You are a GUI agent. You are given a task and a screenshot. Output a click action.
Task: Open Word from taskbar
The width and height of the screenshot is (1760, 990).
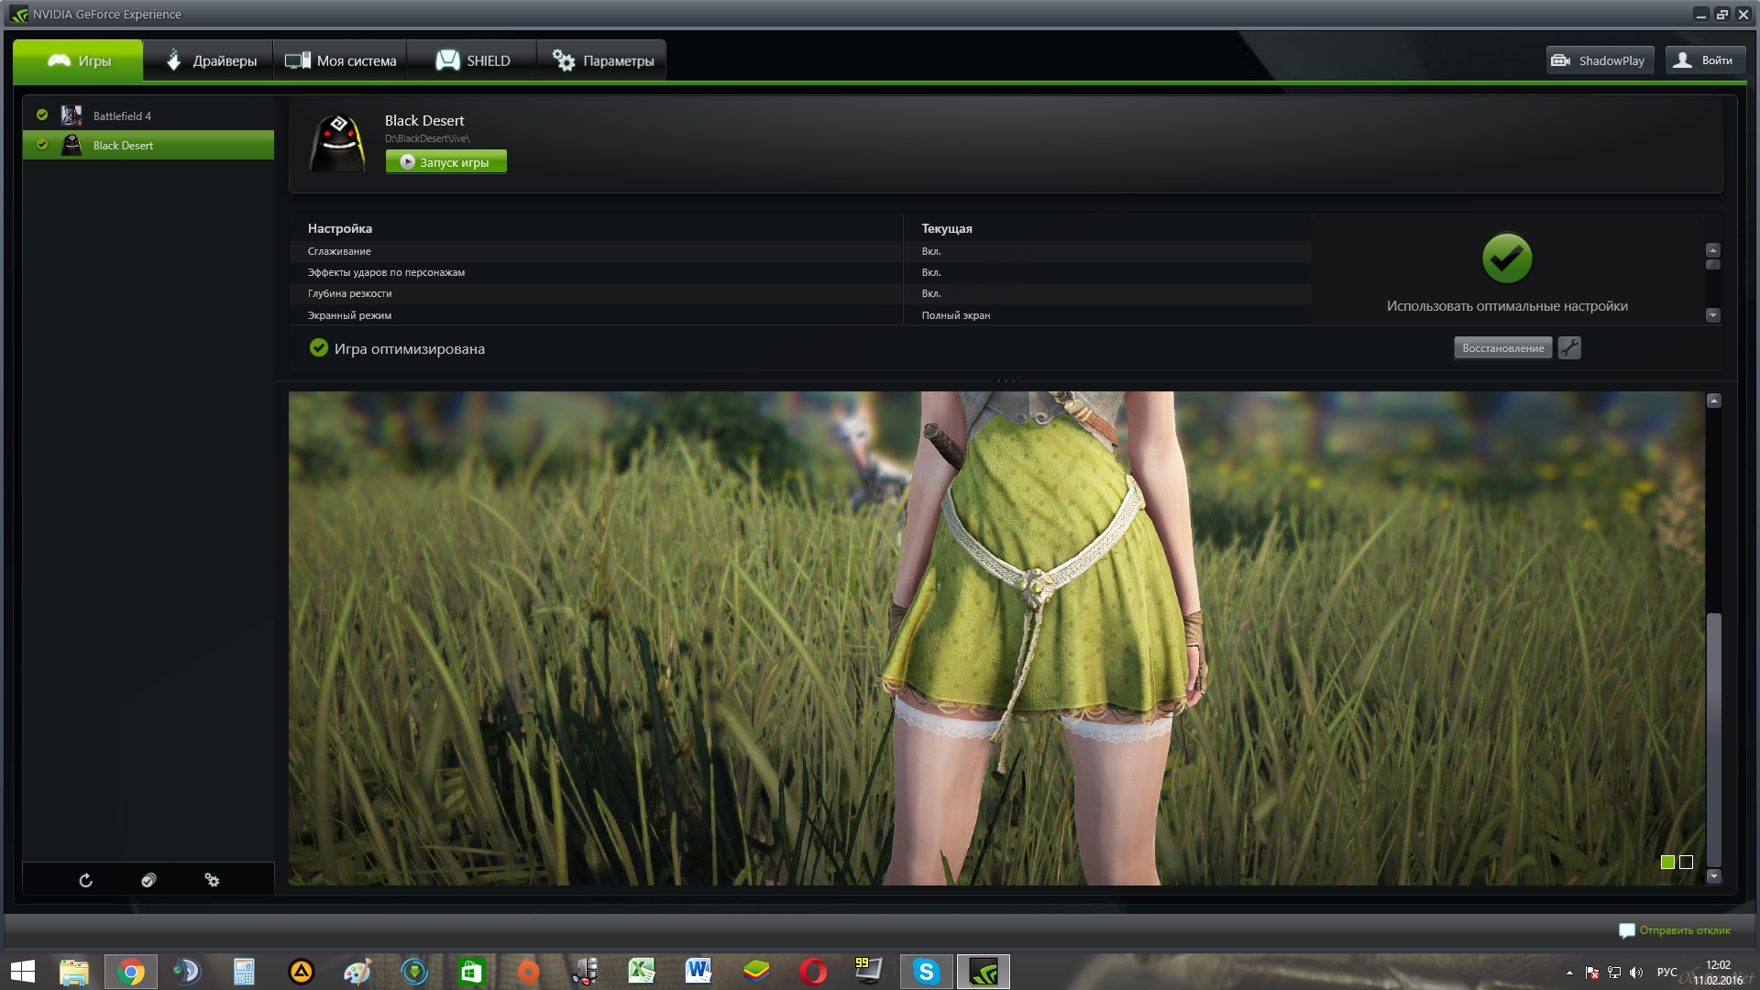(698, 972)
